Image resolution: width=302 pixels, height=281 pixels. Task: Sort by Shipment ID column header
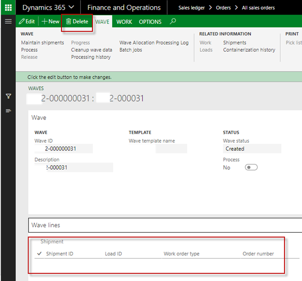tap(60, 253)
